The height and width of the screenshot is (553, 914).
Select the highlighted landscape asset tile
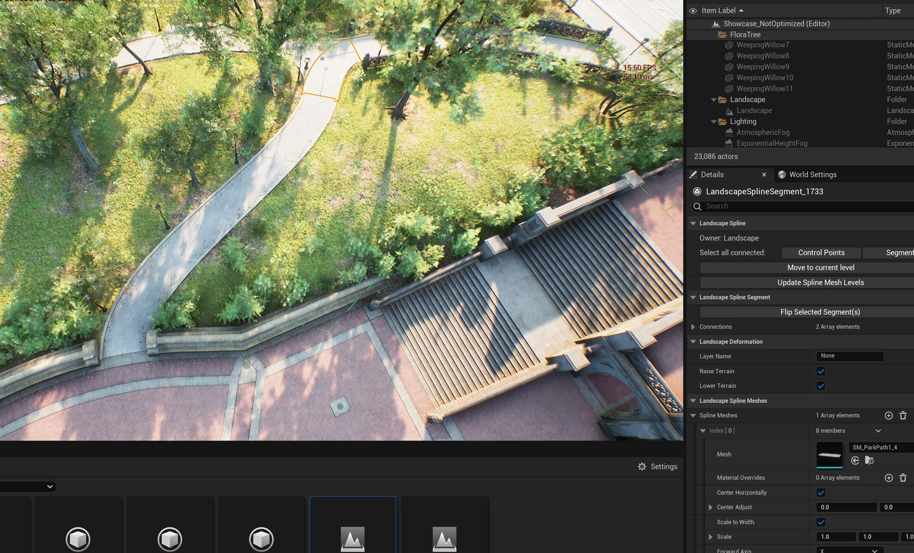click(353, 525)
